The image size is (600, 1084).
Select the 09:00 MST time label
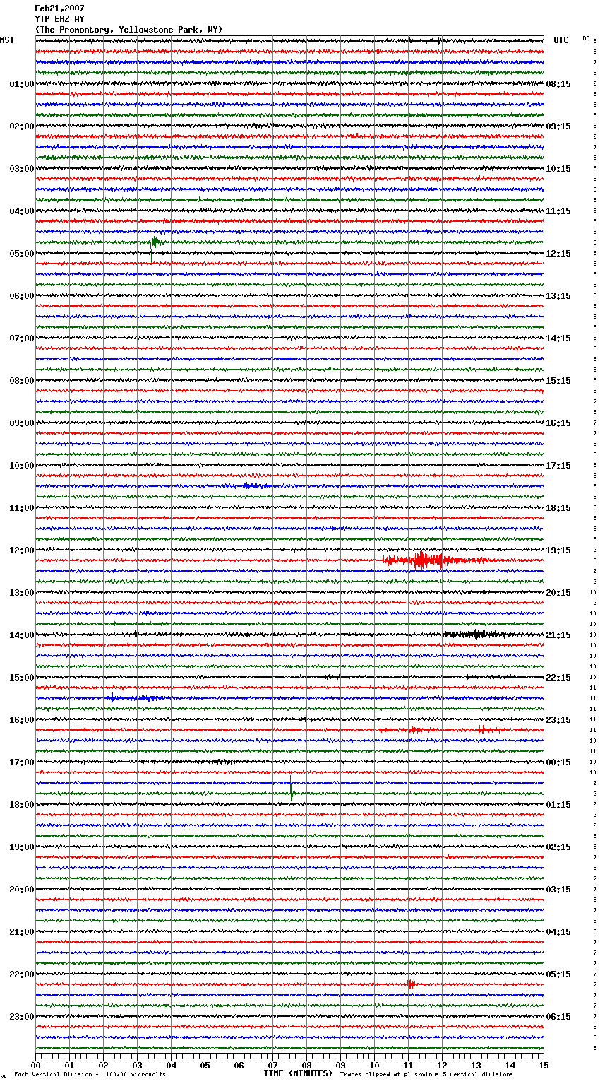coord(22,423)
